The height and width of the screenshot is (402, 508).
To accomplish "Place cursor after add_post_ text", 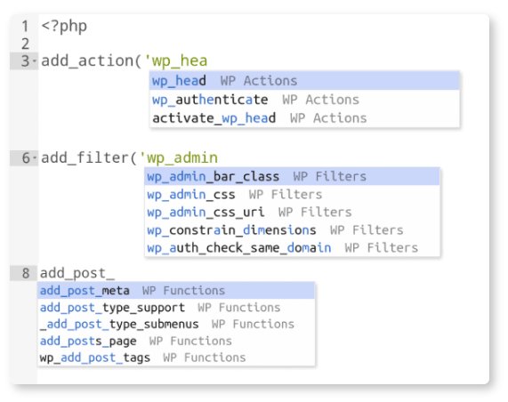I will pos(116,273).
